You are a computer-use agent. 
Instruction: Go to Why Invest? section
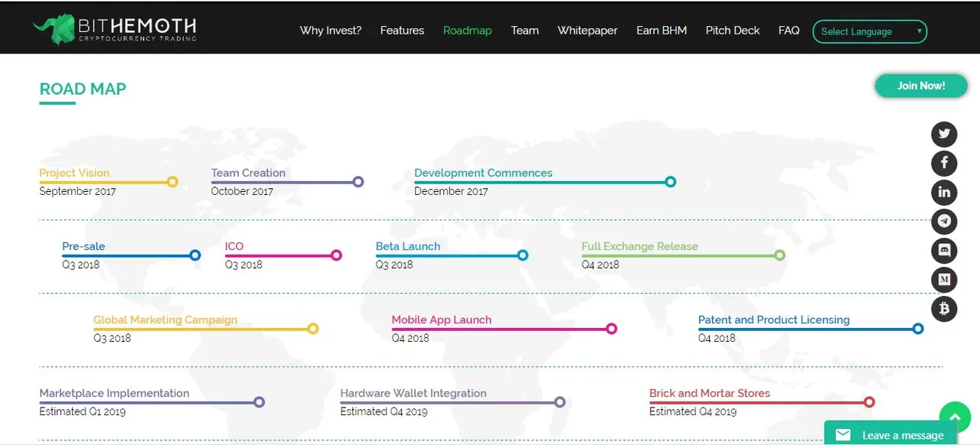(x=331, y=31)
